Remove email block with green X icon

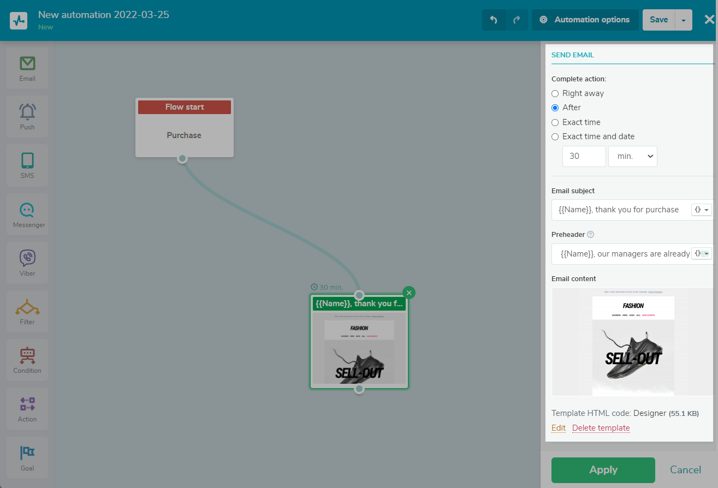[x=409, y=293]
